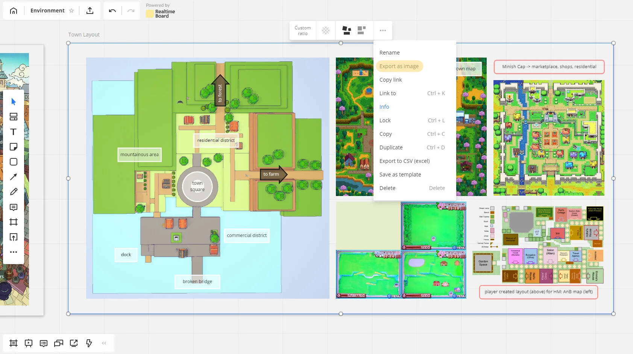Select the Minish Cap note box
Viewport: 633px width, 354px height.
click(x=549, y=67)
